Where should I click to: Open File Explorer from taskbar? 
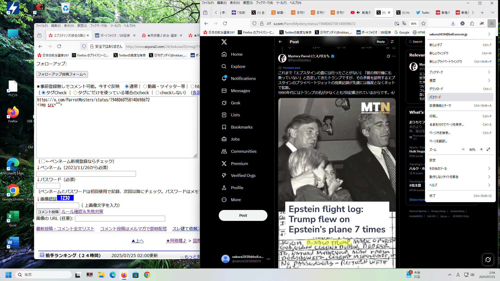point(101,275)
